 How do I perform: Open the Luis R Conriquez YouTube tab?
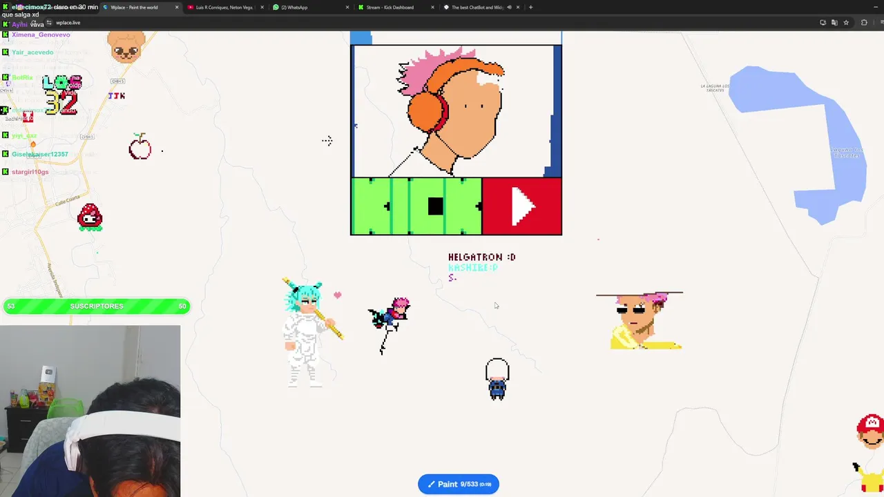(x=224, y=7)
